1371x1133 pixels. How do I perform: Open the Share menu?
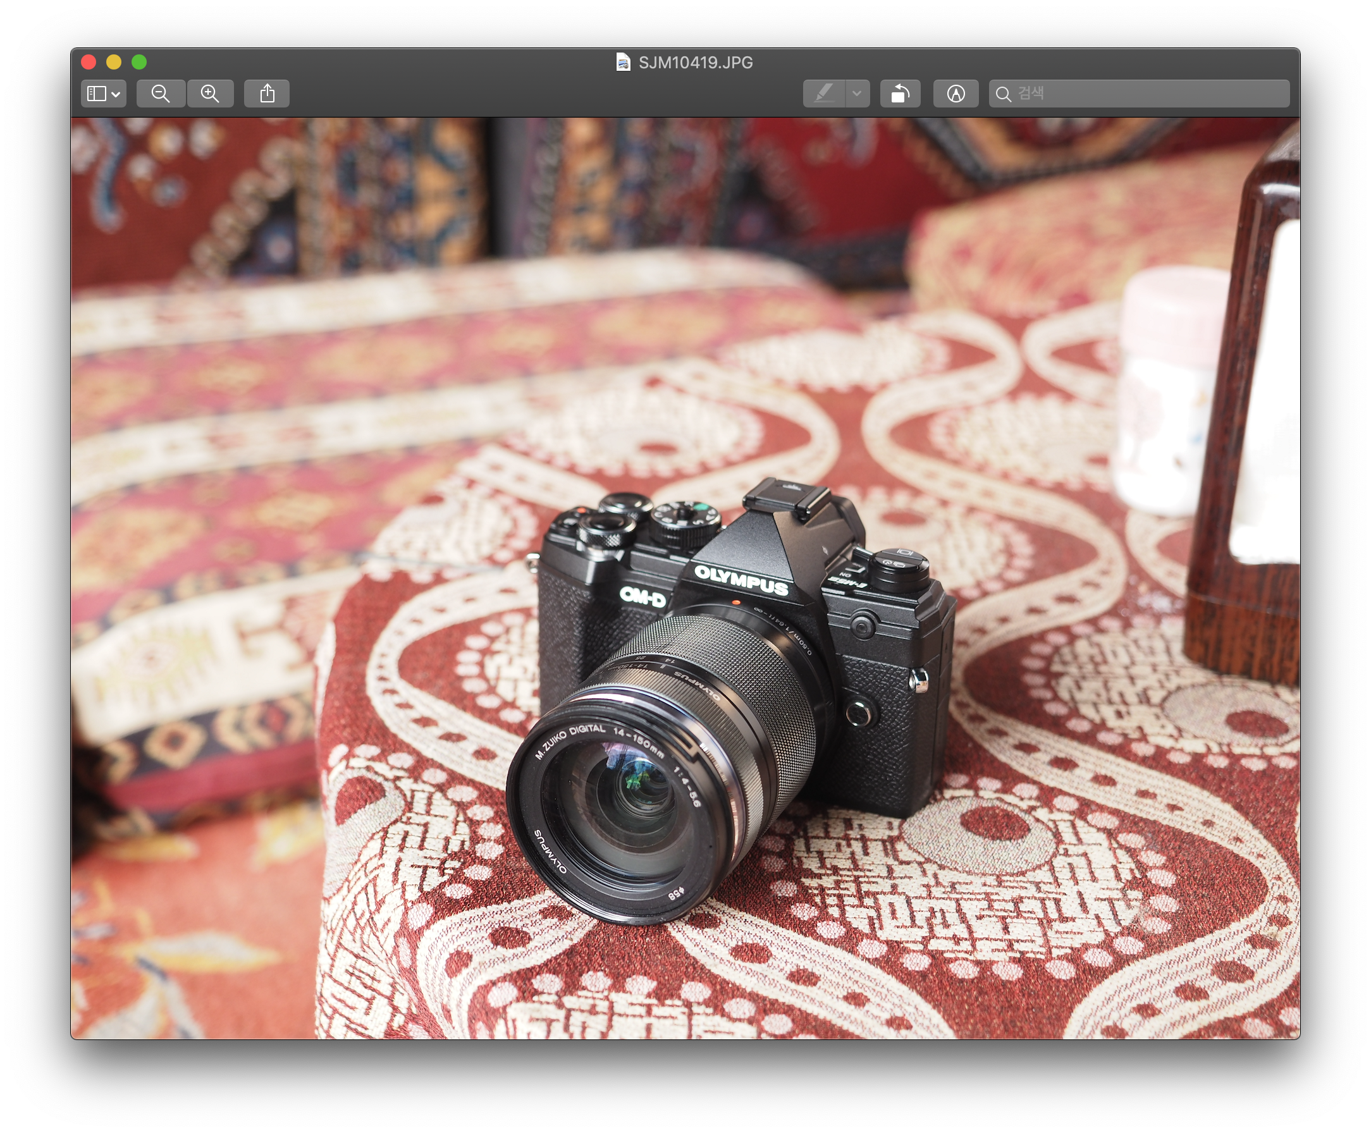pyautogui.click(x=267, y=94)
